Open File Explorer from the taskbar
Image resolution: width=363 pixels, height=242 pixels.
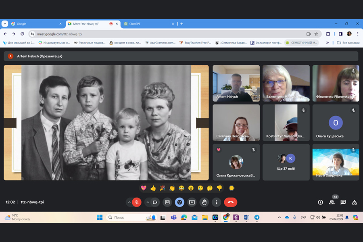[x=204, y=217]
